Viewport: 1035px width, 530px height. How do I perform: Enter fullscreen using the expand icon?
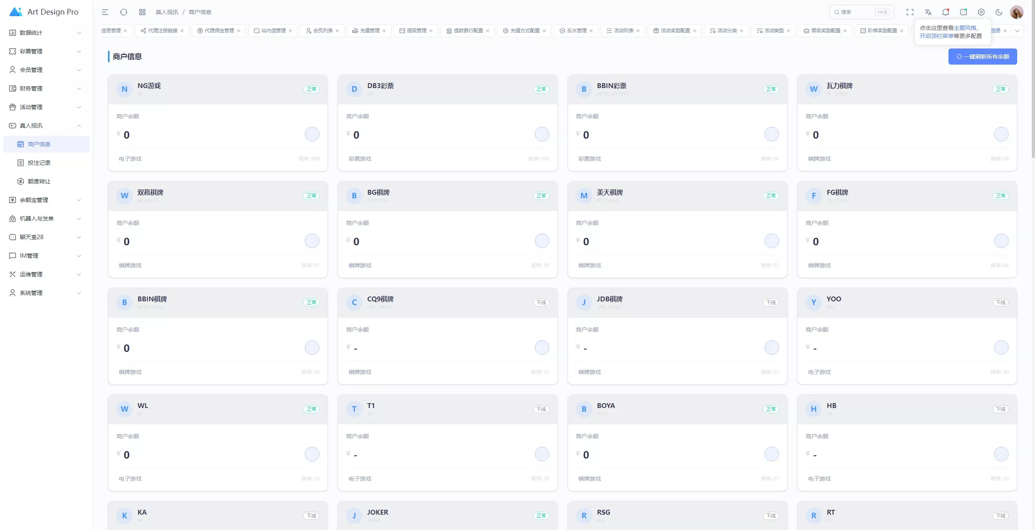[x=910, y=12]
